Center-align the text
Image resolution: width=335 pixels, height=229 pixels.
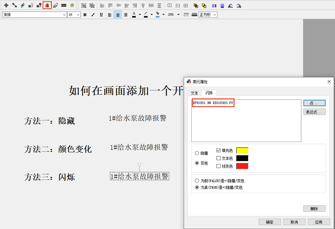pyautogui.click(x=118, y=14)
